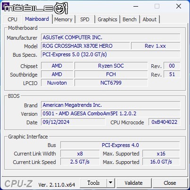Click the FCH southbridge field
The image size is (190, 190).
pos(111,74)
